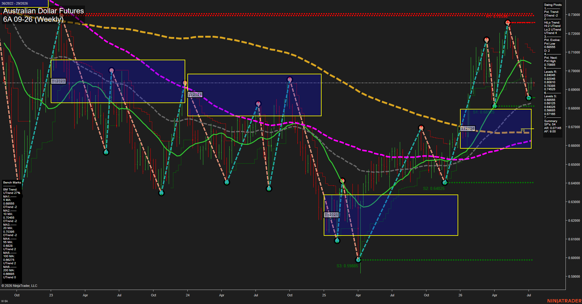This screenshot has width=582, height=304.
Task: Click the Hi:2 UTrend line in Swing Pivots
Action: [552, 26]
